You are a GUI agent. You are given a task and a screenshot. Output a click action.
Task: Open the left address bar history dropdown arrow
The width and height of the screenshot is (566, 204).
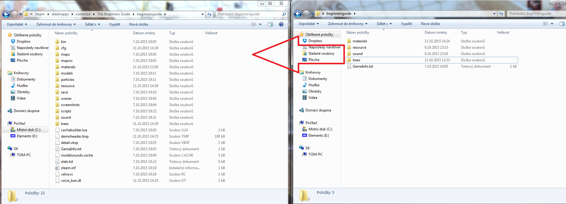click(202, 14)
